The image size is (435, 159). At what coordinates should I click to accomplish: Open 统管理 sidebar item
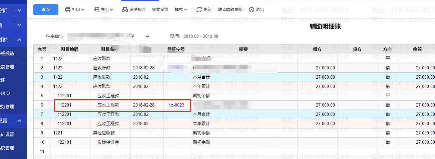[7, 148]
